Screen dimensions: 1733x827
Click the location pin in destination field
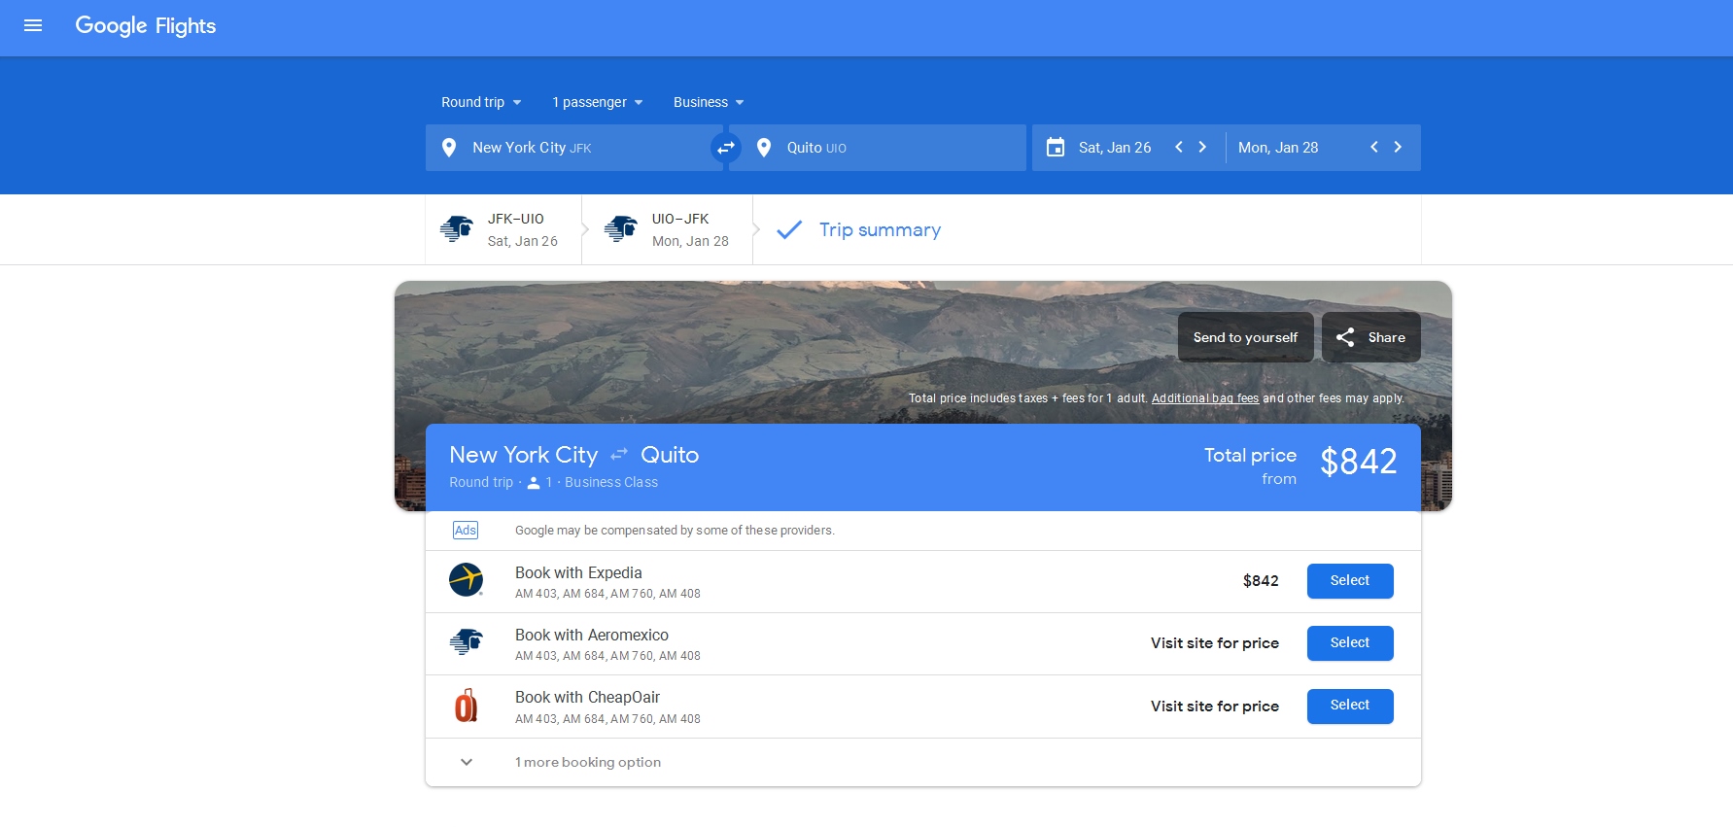tap(764, 148)
